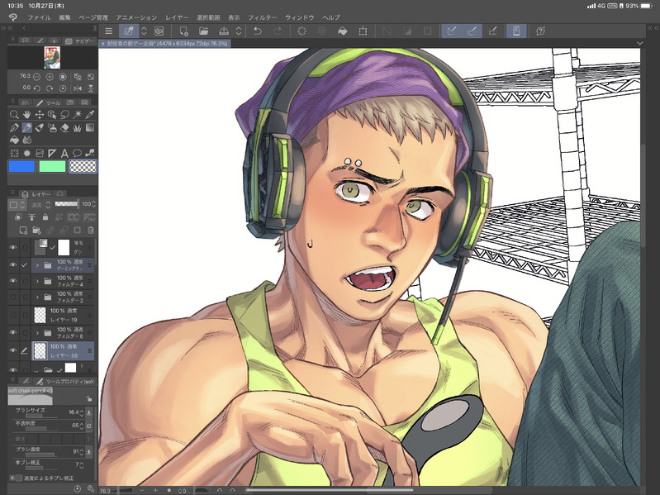Click ブラシサイズ 16.4 stepper arrows
This screenshot has width=660, height=495.
coord(82,412)
